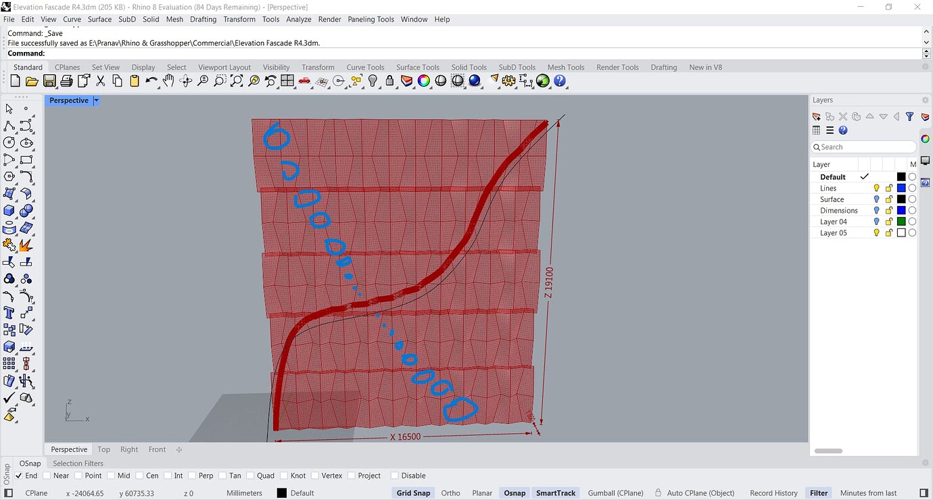Click the New Layer icon in Layers panel

815,116
